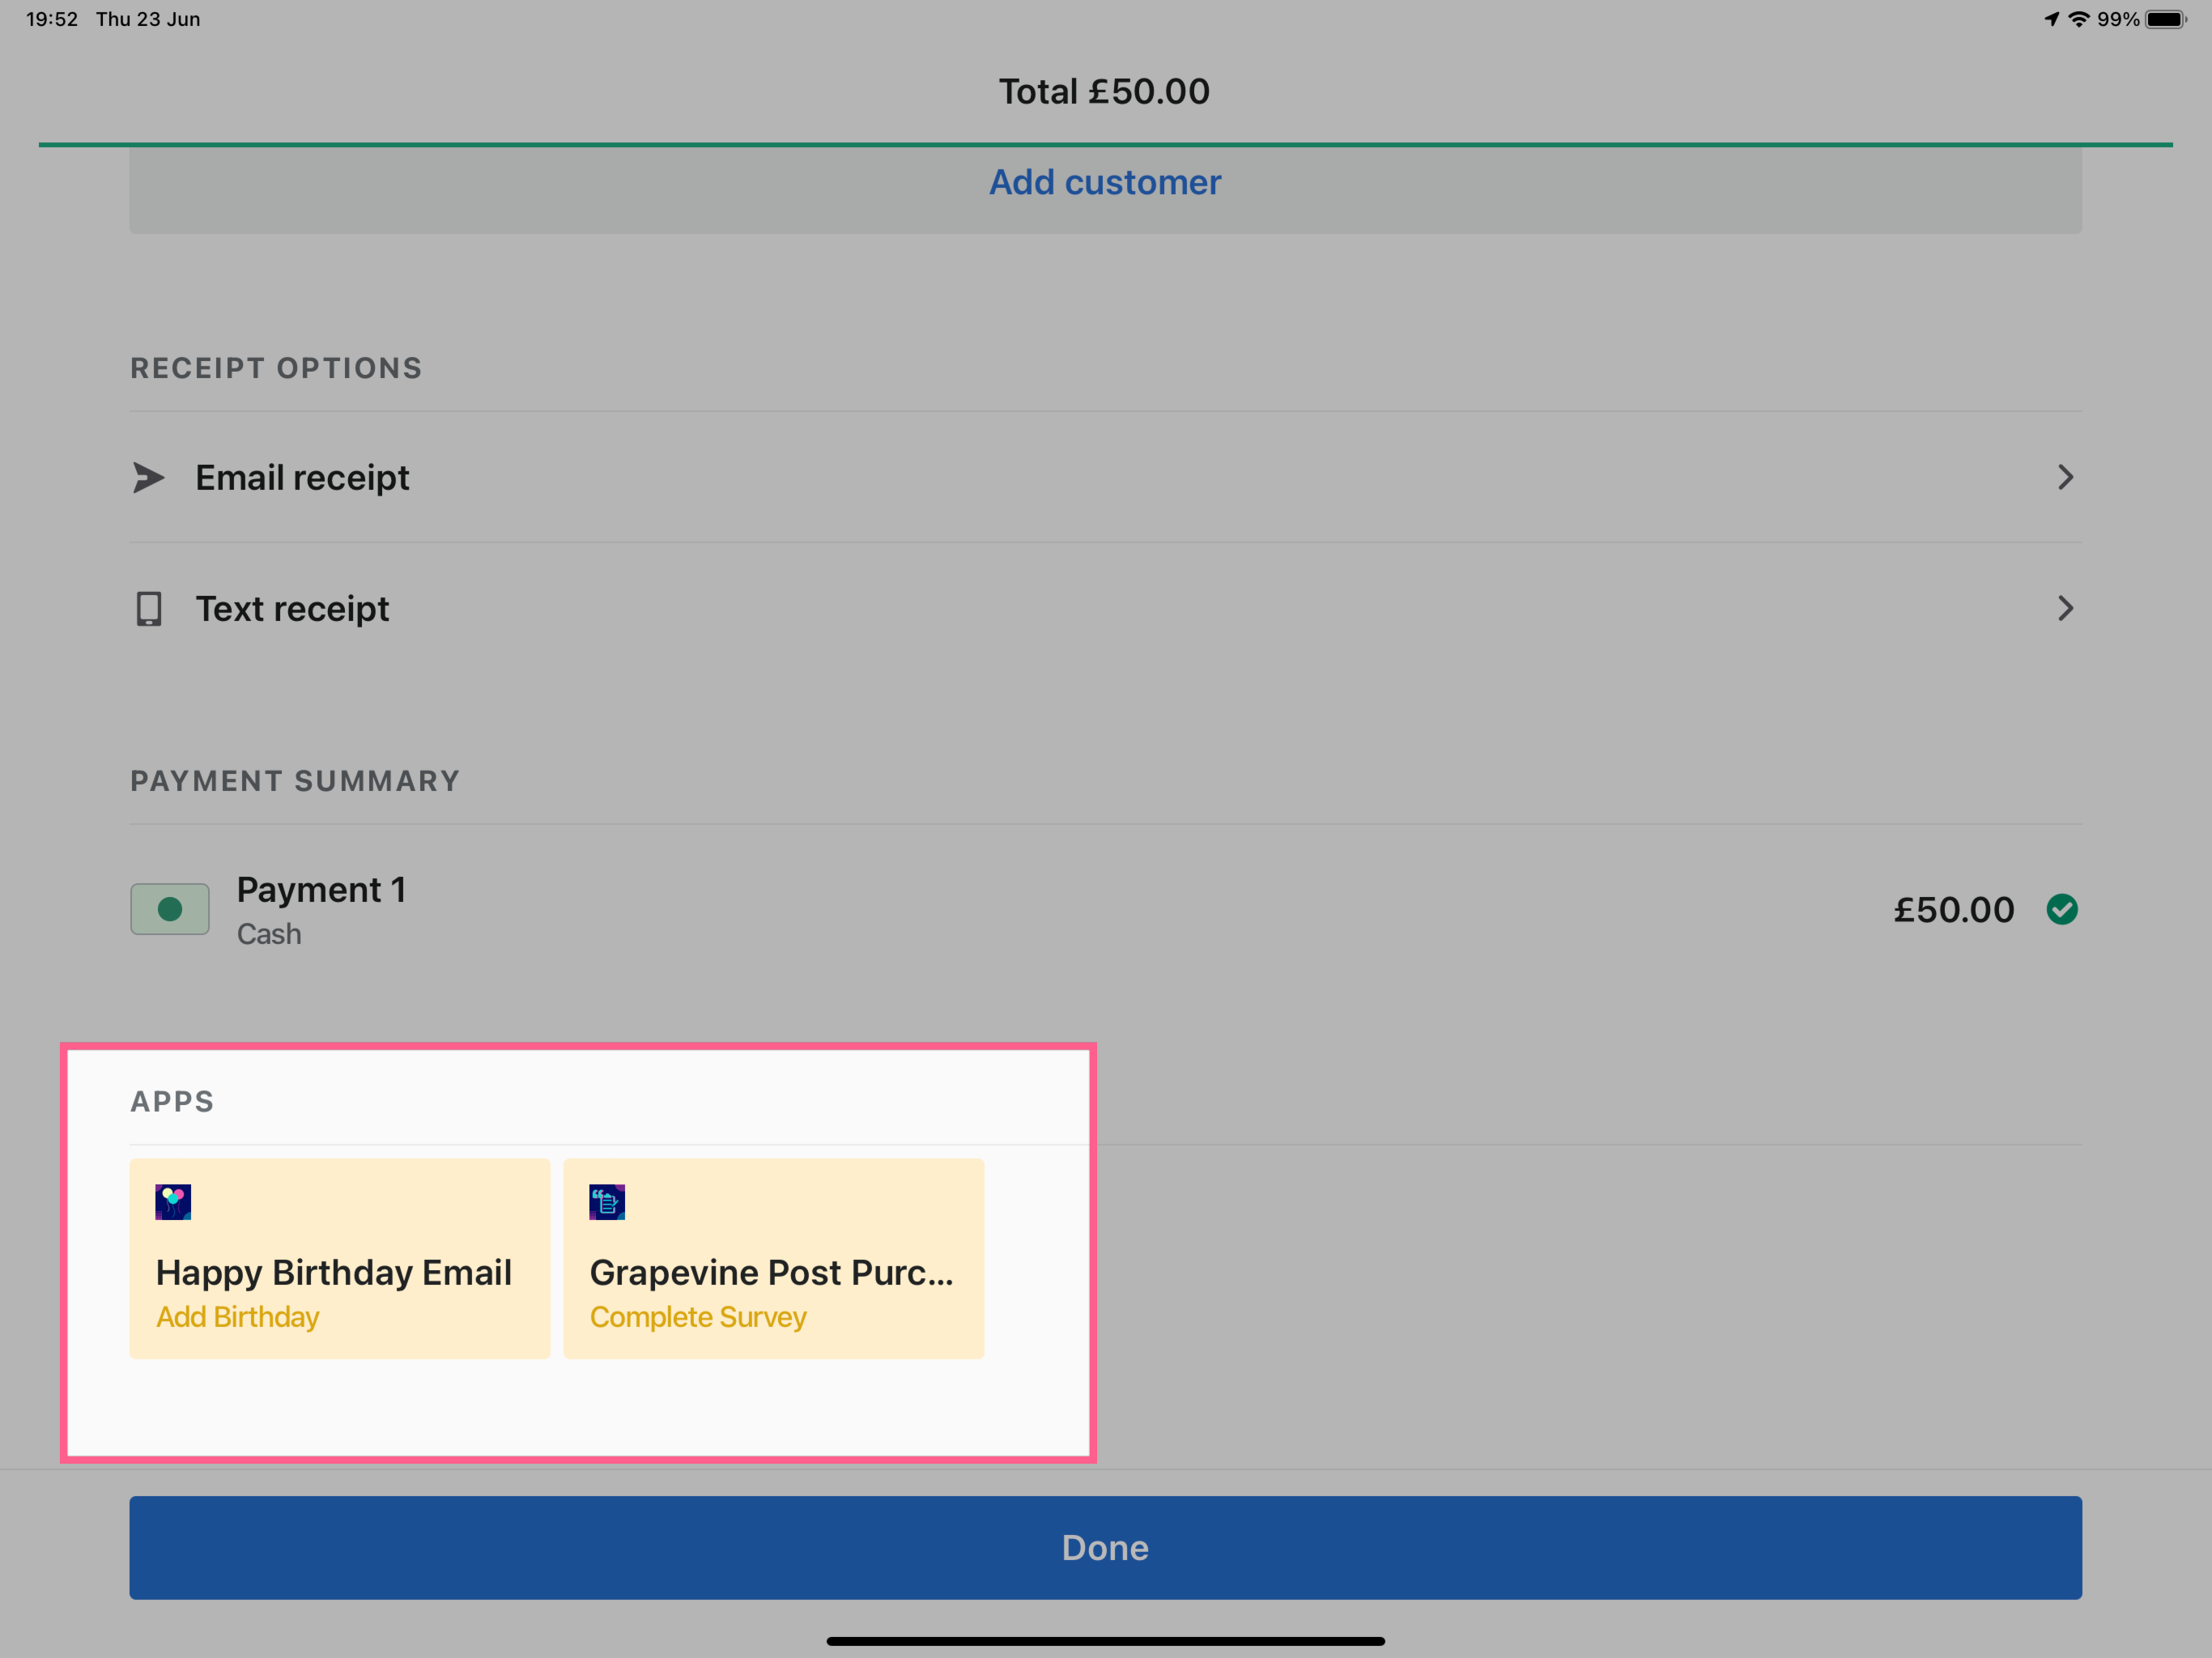Viewport: 2212px width, 1658px height.
Task: Tap the Add customer button
Action: point(1105,183)
